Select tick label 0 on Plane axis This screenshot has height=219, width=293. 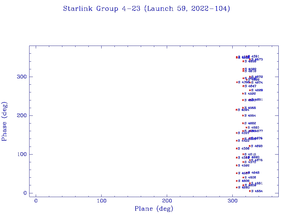tap(36, 201)
